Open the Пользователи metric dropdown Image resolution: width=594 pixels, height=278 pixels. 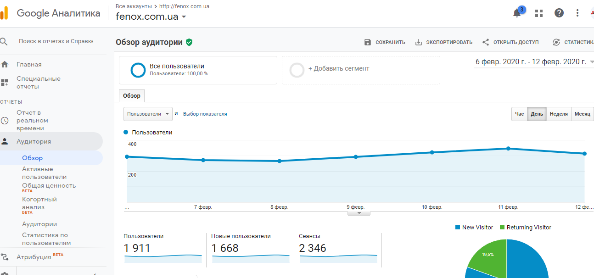(x=148, y=114)
